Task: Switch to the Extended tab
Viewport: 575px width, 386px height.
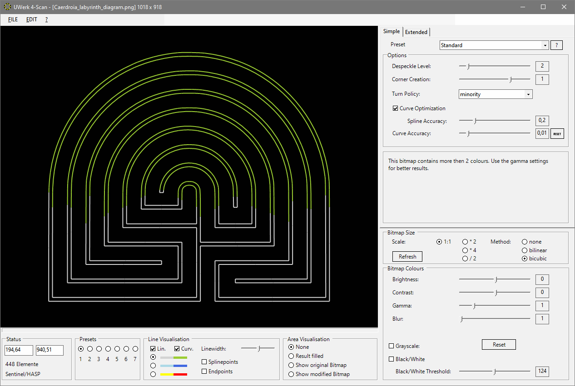Action: (416, 32)
